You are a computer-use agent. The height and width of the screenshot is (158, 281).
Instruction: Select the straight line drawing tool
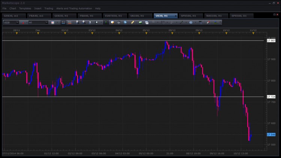click(181, 22)
